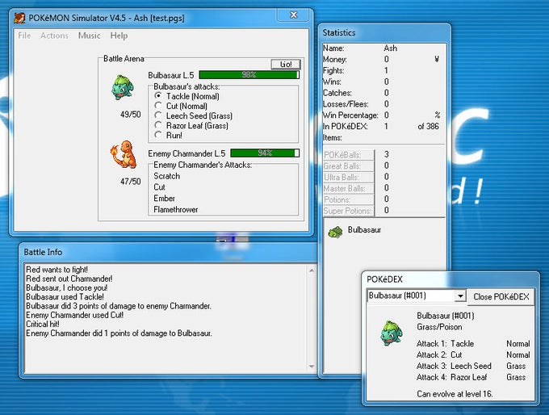Viewport: 549px width, 415px height.
Task: Click the Potions item button
Action: (x=349, y=199)
